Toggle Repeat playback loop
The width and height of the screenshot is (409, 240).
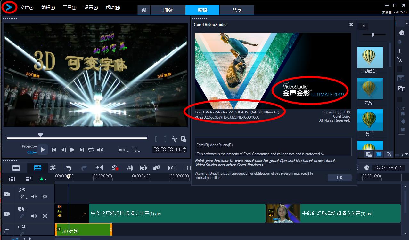pos(91,150)
